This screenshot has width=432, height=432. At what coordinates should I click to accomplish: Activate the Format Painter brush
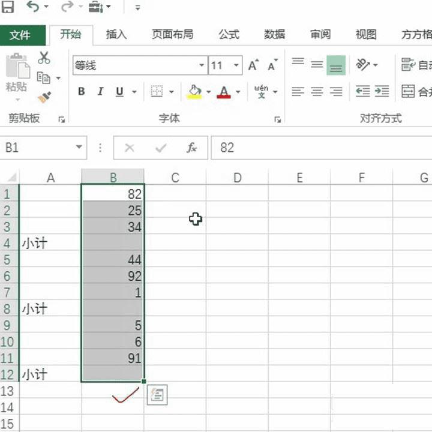44,97
